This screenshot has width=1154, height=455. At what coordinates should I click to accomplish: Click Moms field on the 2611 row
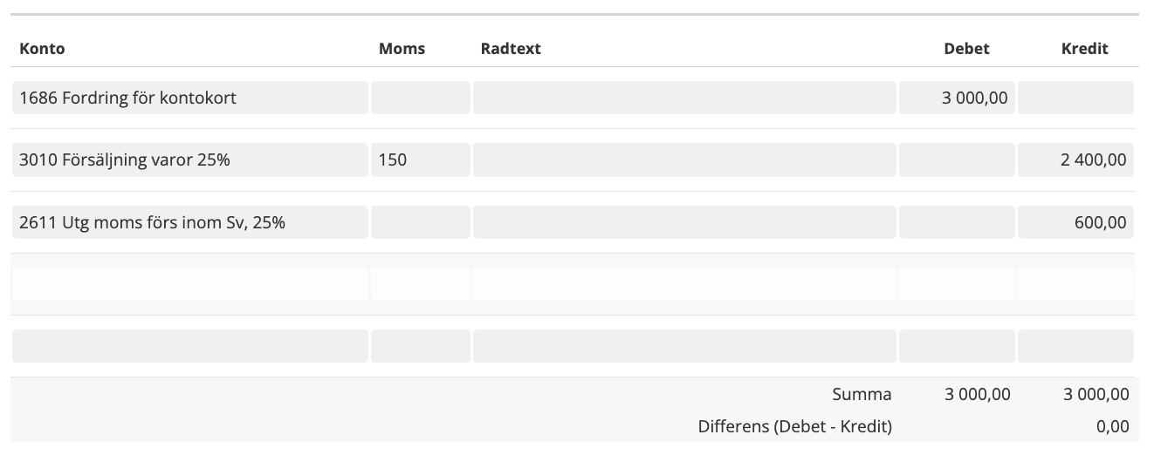tap(420, 222)
